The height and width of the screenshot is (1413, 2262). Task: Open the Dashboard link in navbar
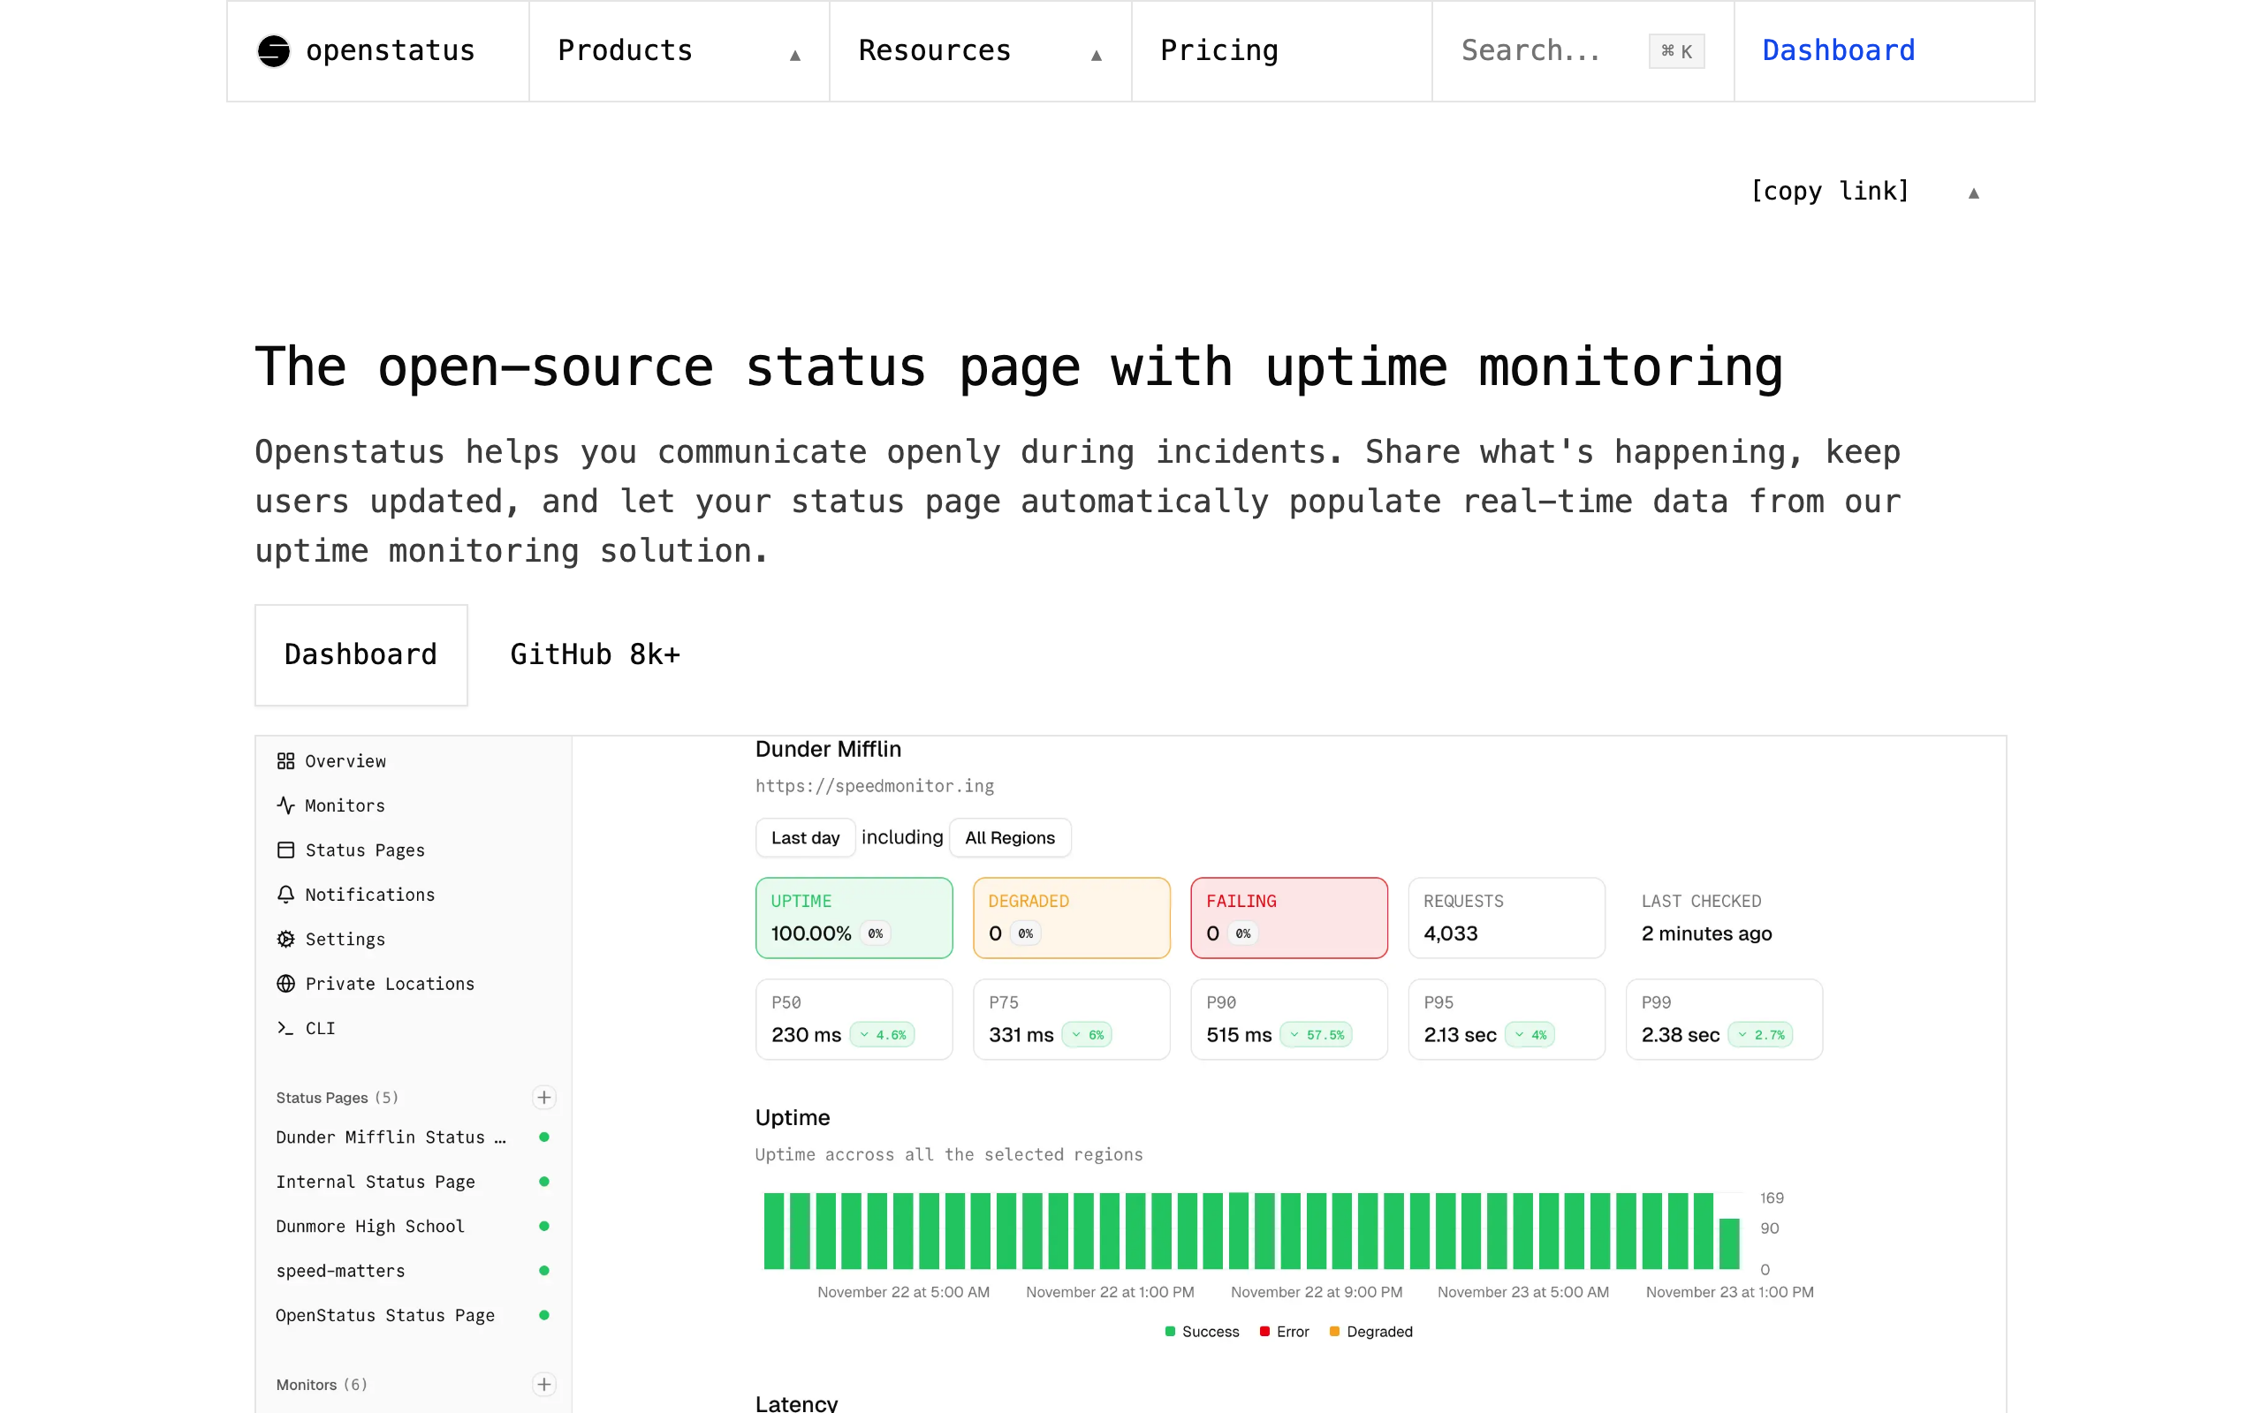1838,50
